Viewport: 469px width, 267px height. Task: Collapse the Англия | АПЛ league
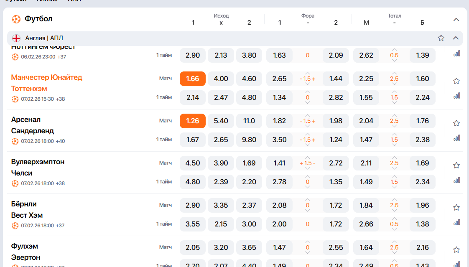pos(456,38)
